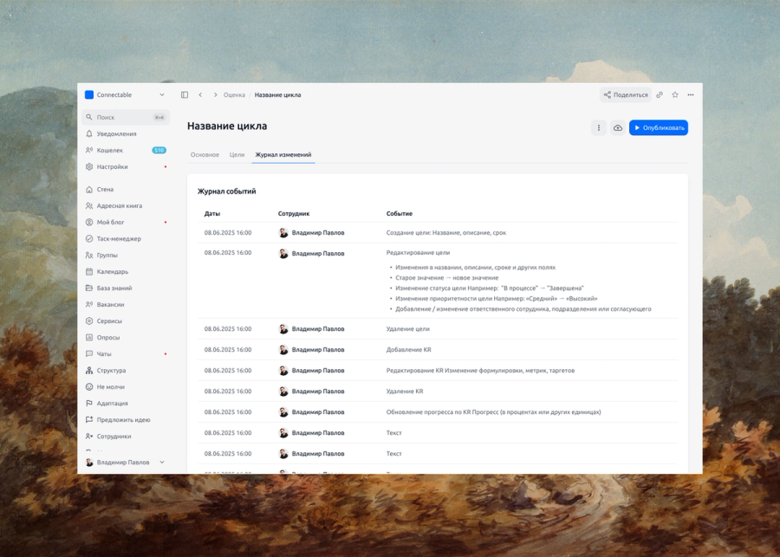The width and height of the screenshot is (780, 557).
Task: Click event text Создание цели: Название, описание, срок
Action: tap(446, 233)
